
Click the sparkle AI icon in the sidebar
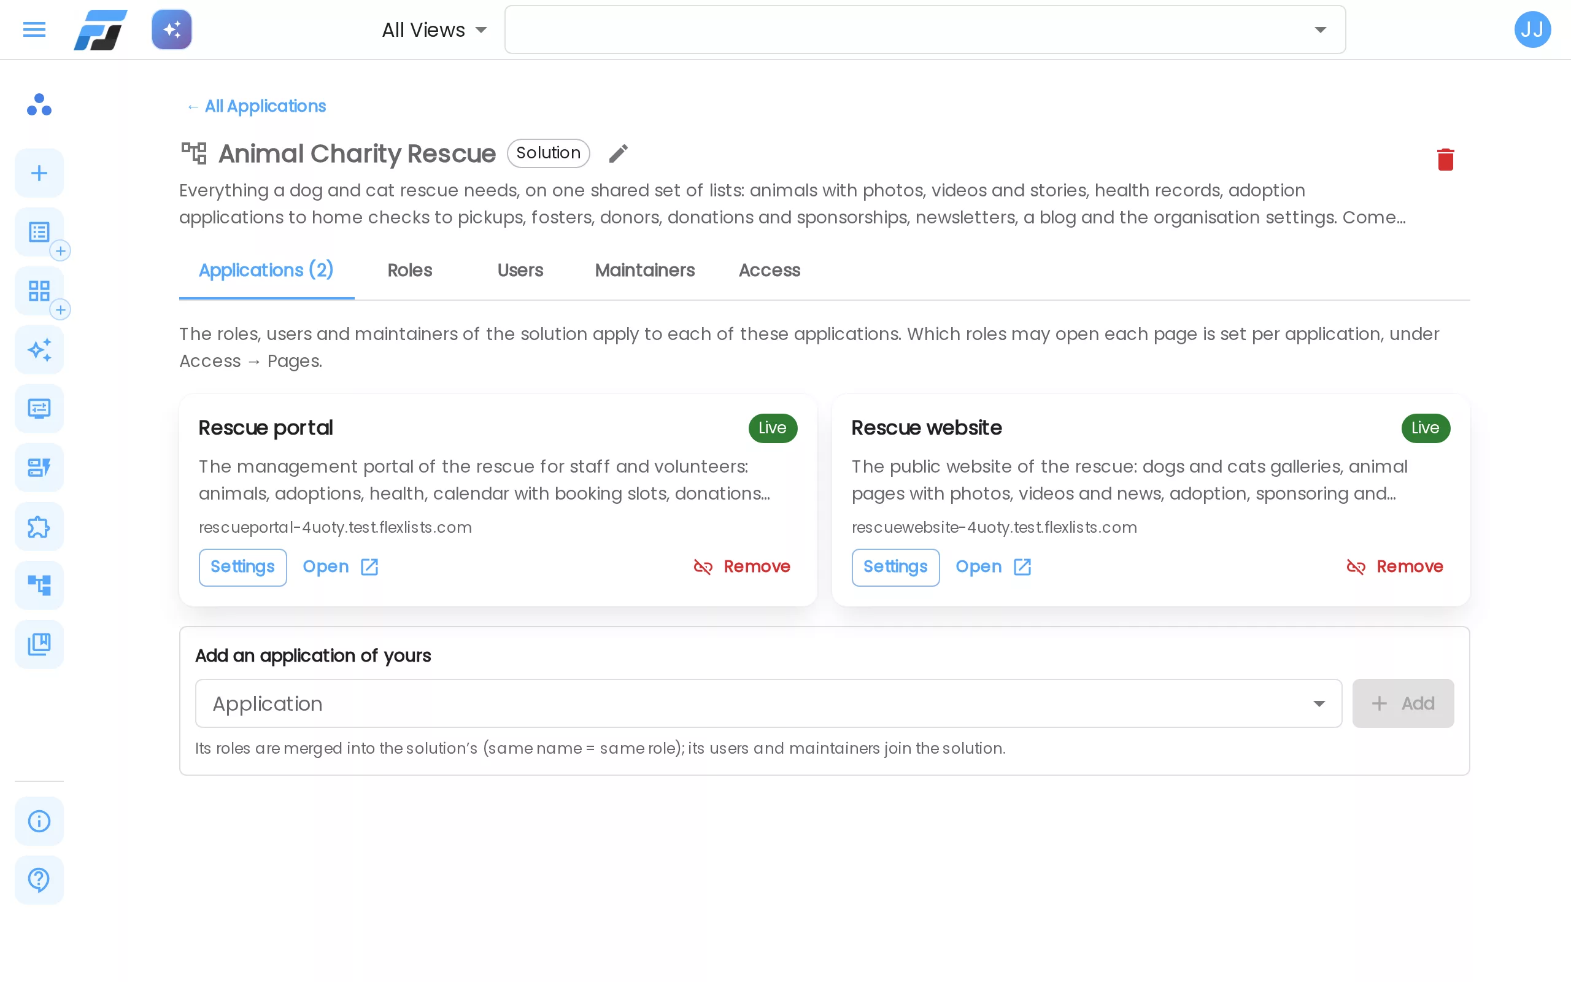tap(40, 350)
